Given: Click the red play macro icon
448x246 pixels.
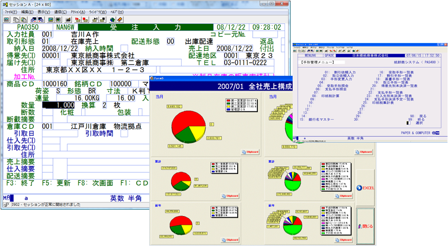Looking at the screenshot, I should coord(78,20).
